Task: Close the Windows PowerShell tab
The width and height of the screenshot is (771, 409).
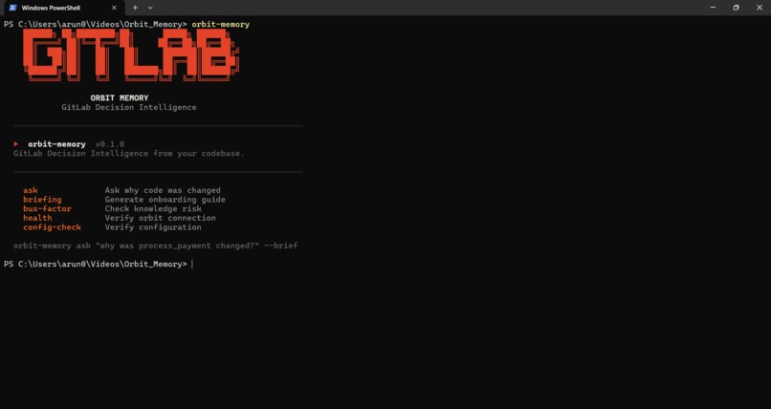Action: point(114,8)
